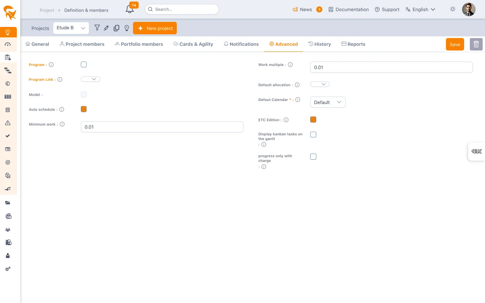Click the Project breadcrumb link
Image resolution: width=485 pixels, height=303 pixels.
click(x=47, y=10)
